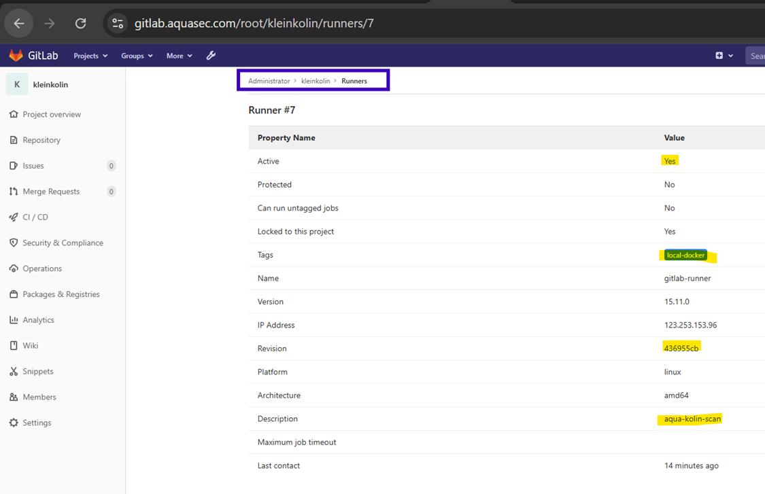Click the kleinkolin project avatar K
The width and height of the screenshot is (765, 494).
point(17,84)
